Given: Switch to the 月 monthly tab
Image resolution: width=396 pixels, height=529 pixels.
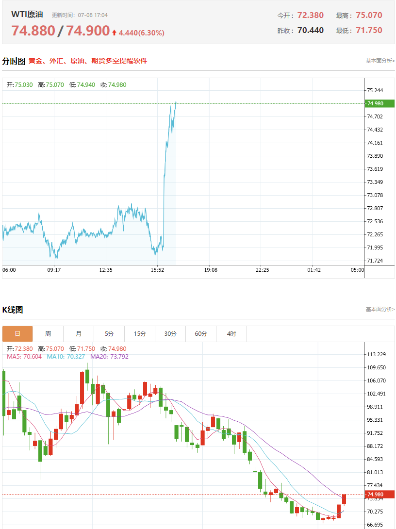Looking at the screenshot, I should [x=79, y=334].
